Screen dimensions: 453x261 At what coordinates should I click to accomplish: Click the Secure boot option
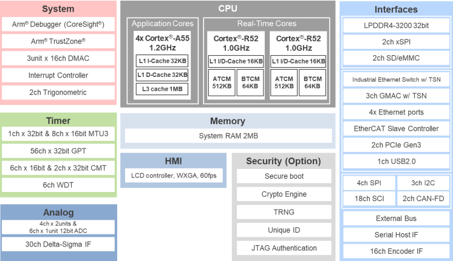pyautogui.click(x=284, y=176)
